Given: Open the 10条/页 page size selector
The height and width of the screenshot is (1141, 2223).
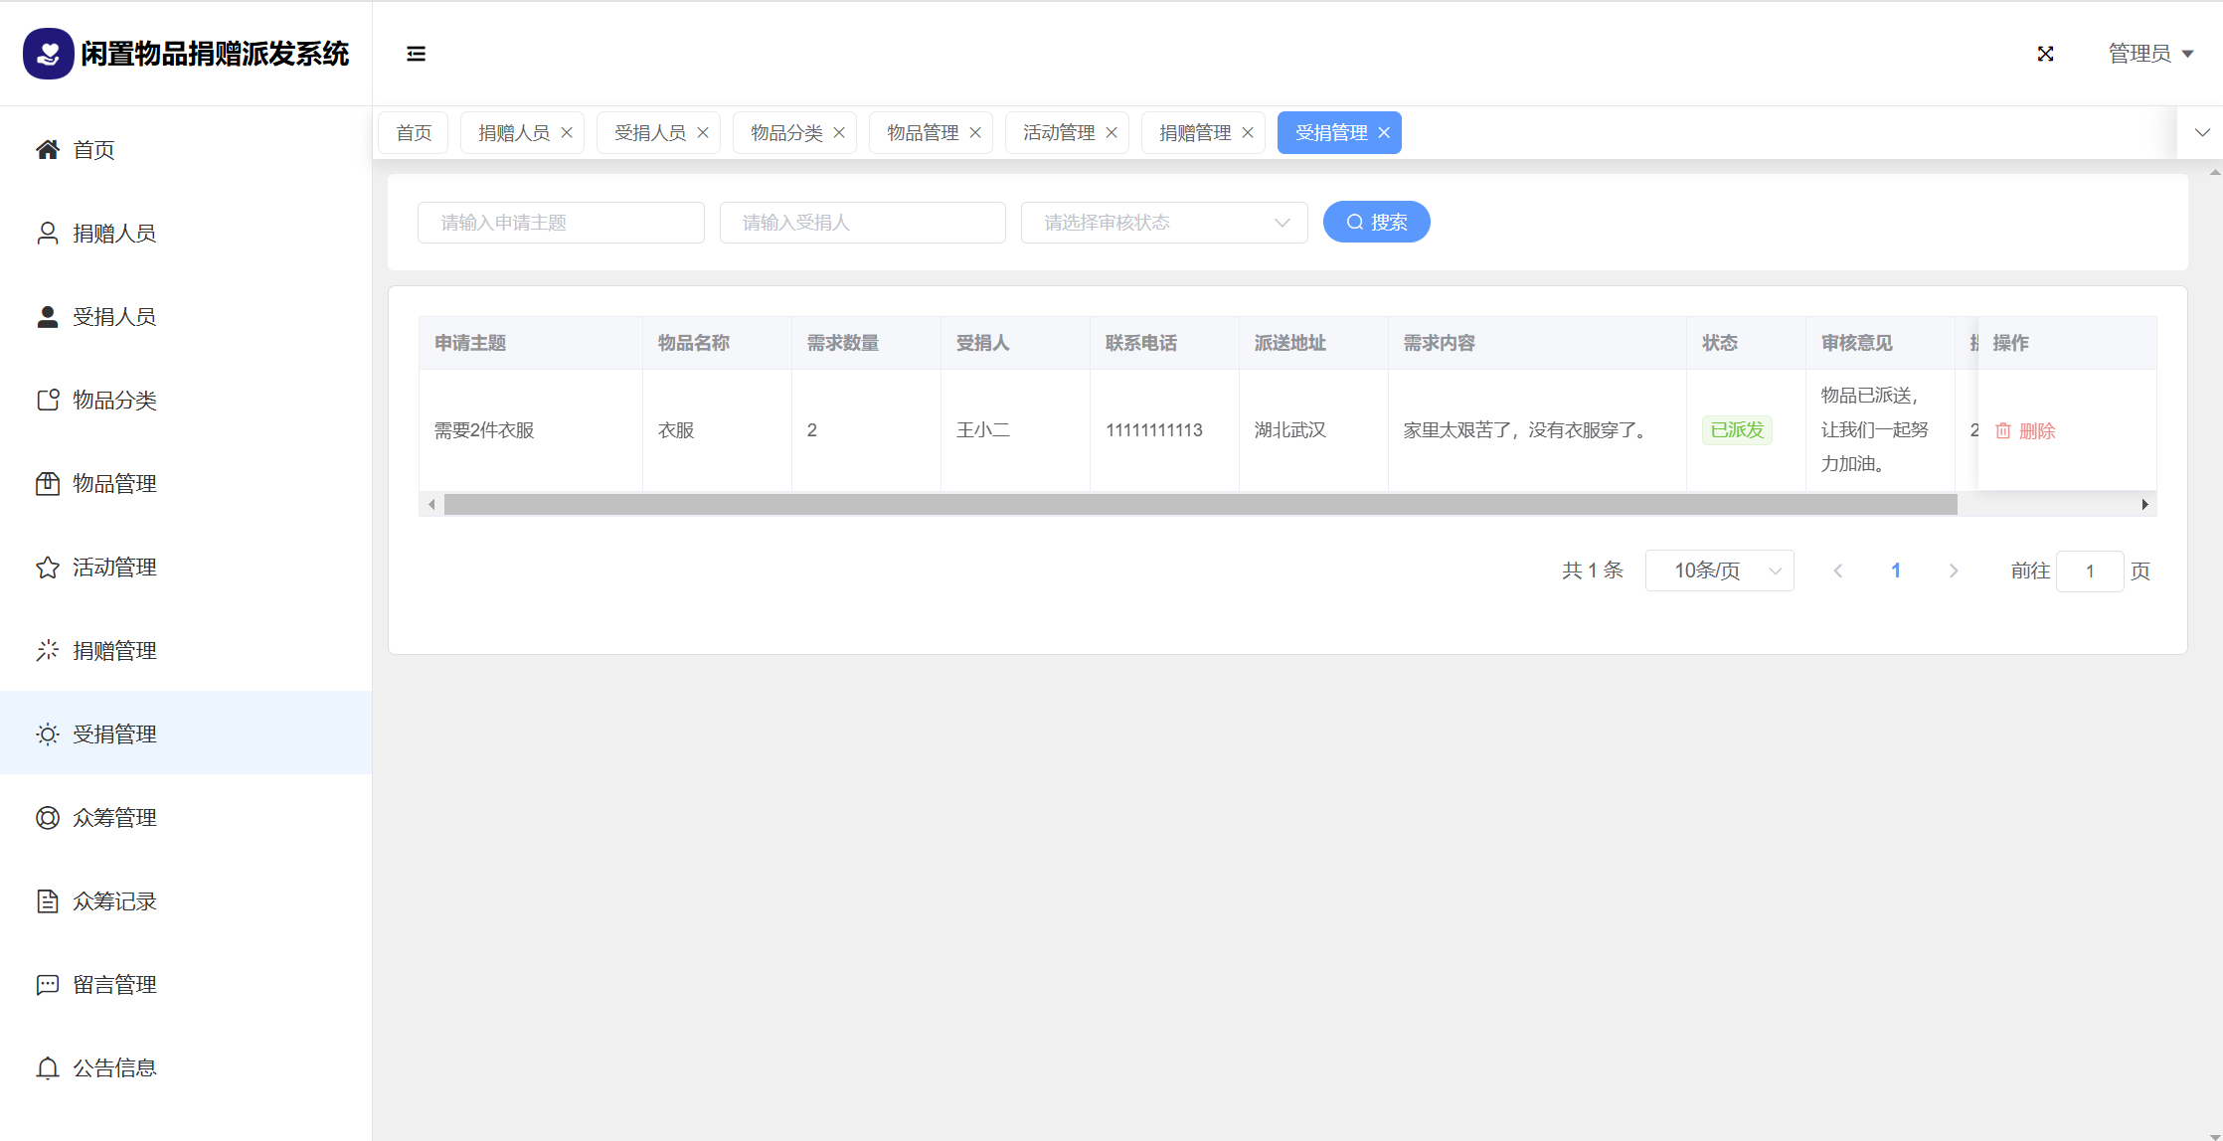Looking at the screenshot, I should pyautogui.click(x=1719, y=570).
